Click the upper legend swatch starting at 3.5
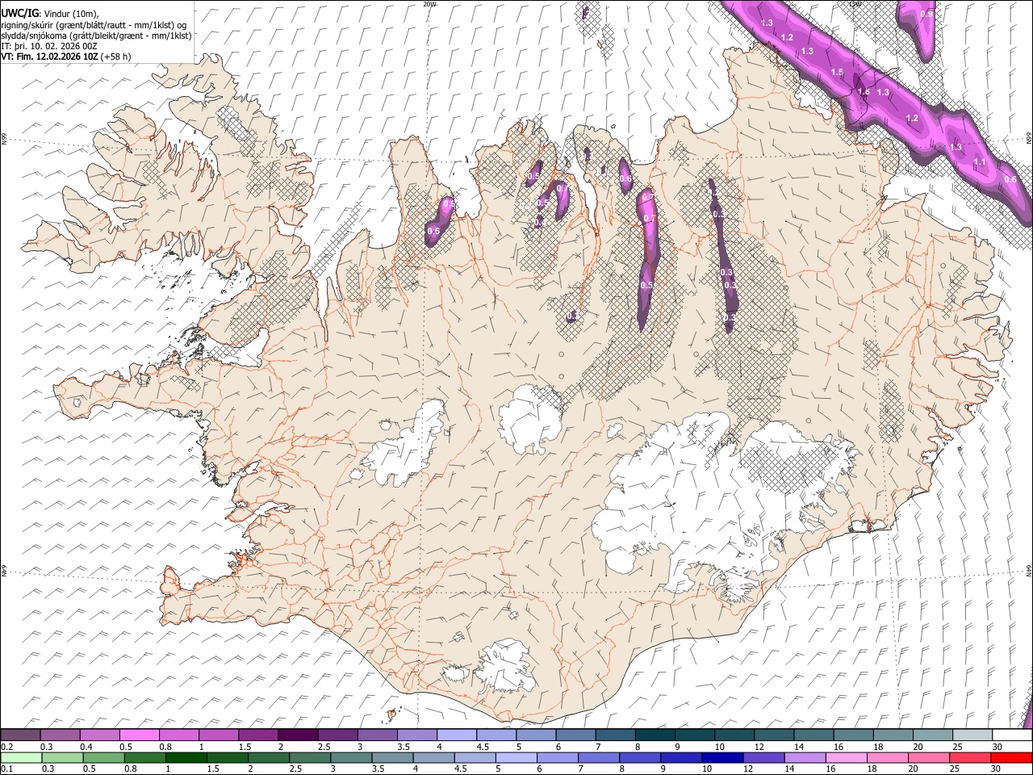 pos(416,735)
